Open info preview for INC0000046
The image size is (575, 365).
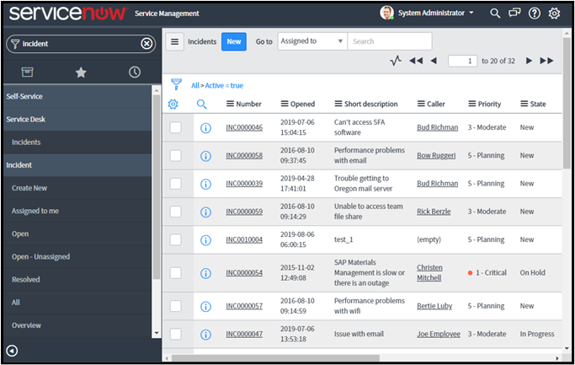pyautogui.click(x=205, y=128)
